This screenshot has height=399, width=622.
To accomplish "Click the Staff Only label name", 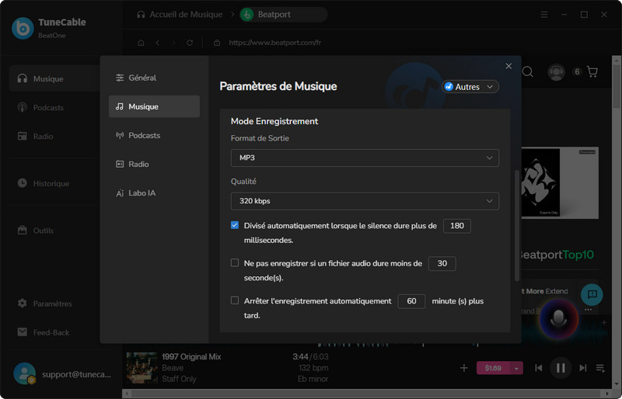I will point(179,379).
